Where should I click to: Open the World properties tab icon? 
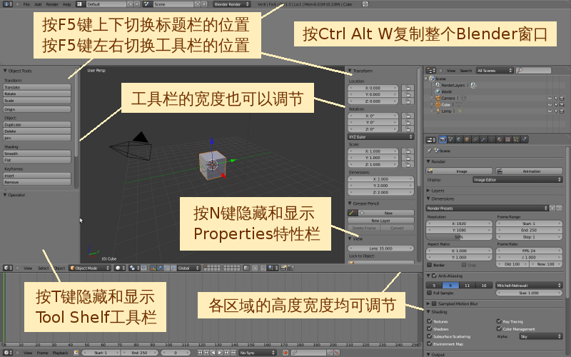(459, 139)
